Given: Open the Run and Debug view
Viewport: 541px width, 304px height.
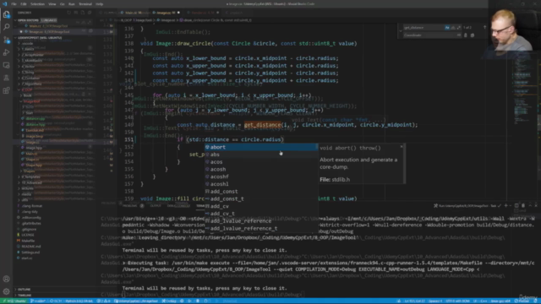Looking at the screenshot, I should [7, 52].
